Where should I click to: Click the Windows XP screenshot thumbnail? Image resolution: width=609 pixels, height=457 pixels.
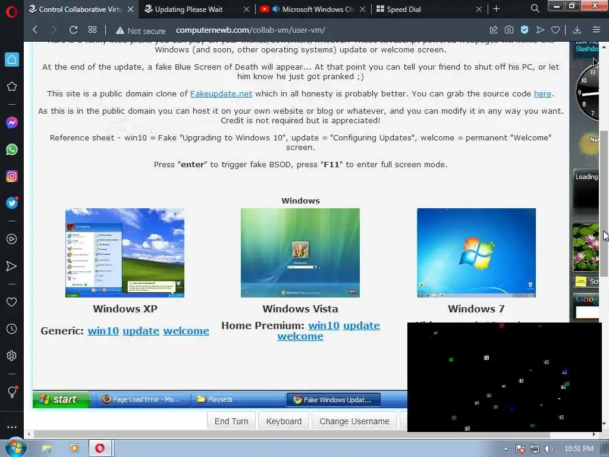tap(125, 252)
